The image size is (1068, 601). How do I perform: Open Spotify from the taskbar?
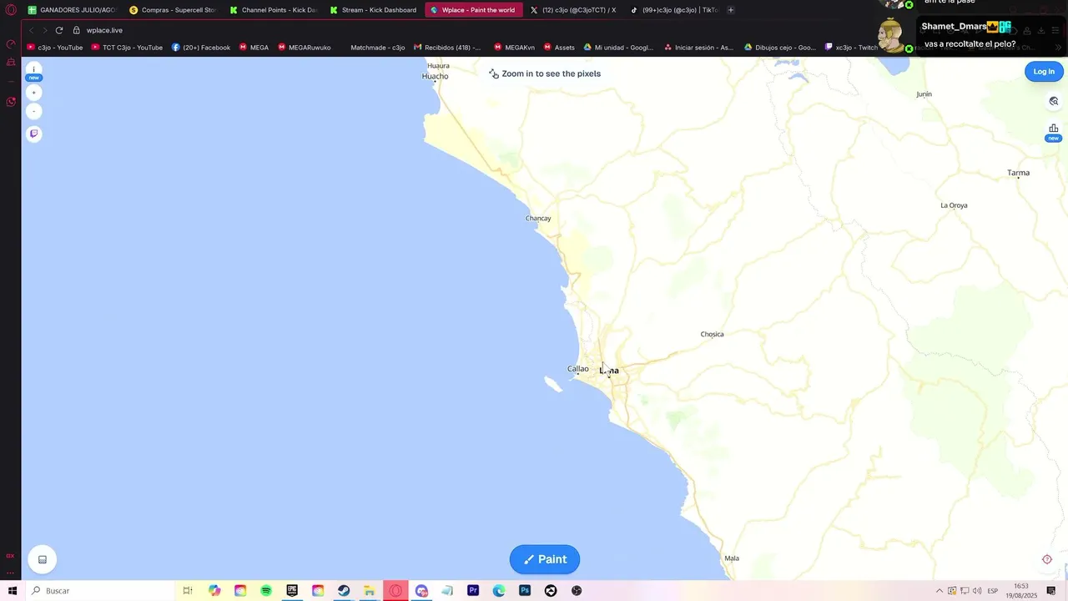(266, 591)
